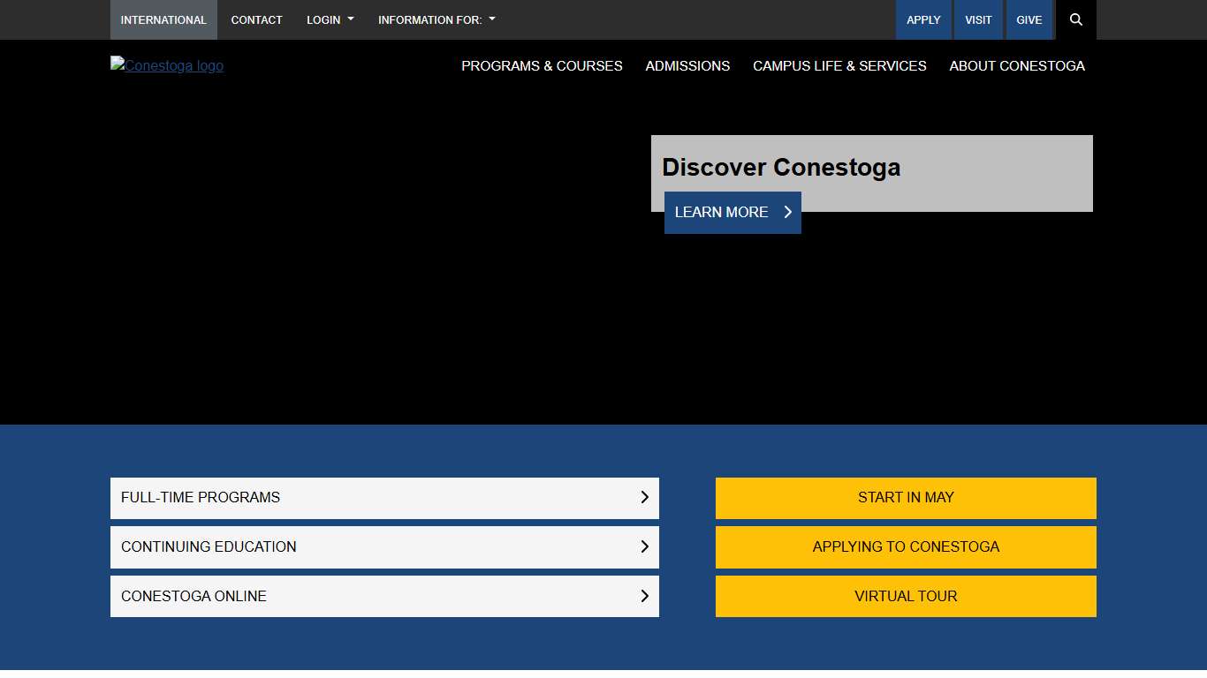Click the arrow icon beside CONESTOGA ONLINE
The height and width of the screenshot is (678, 1207).
[644, 596]
